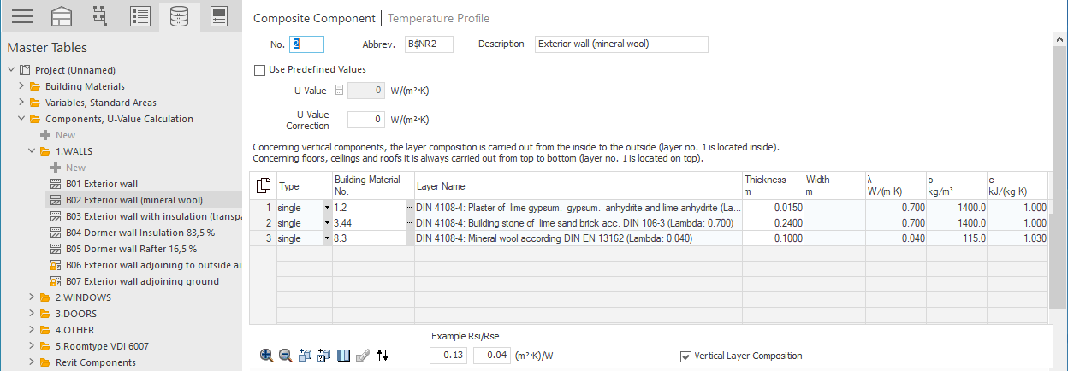Viewport: 1068px width, 371px height.
Task: Click New under 1.WALLS folder
Action: pyautogui.click(x=76, y=168)
